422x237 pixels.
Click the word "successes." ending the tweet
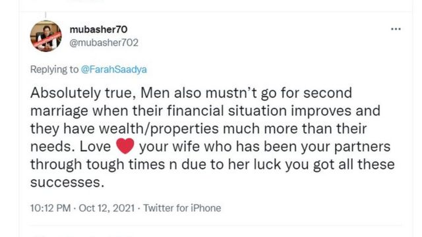(x=67, y=183)
